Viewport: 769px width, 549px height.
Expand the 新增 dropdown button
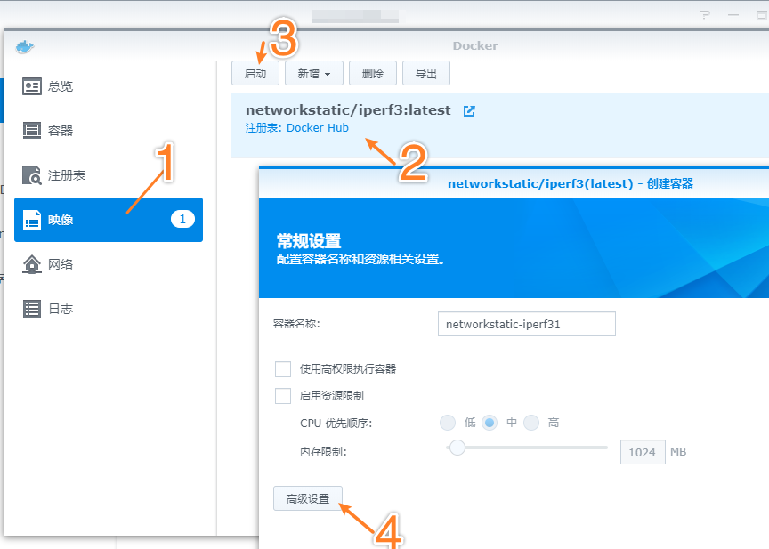click(314, 74)
